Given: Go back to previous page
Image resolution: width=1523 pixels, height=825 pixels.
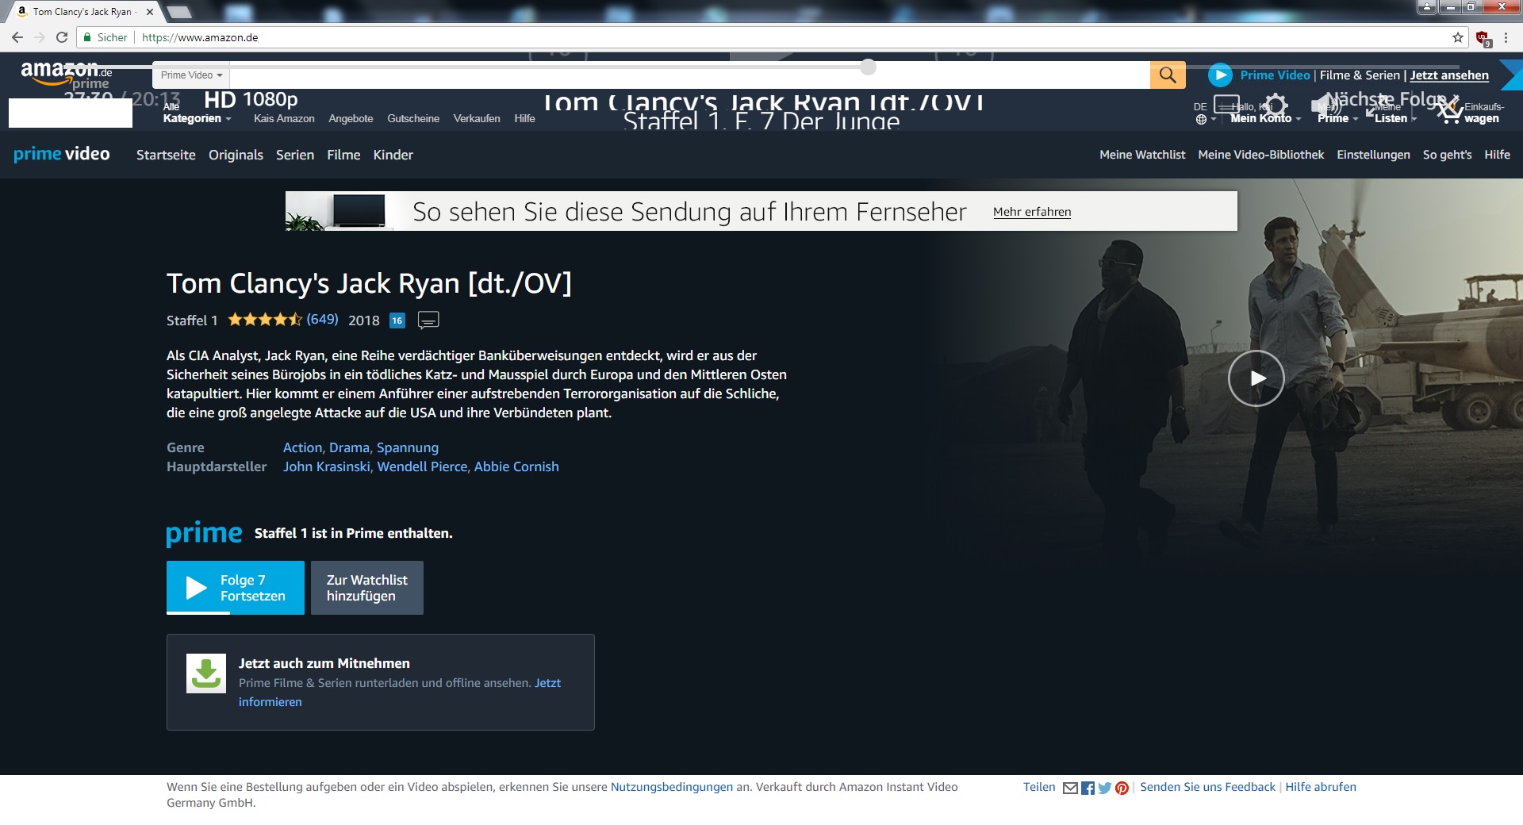Looking at the screenshot, I should (x=17, y=37).
